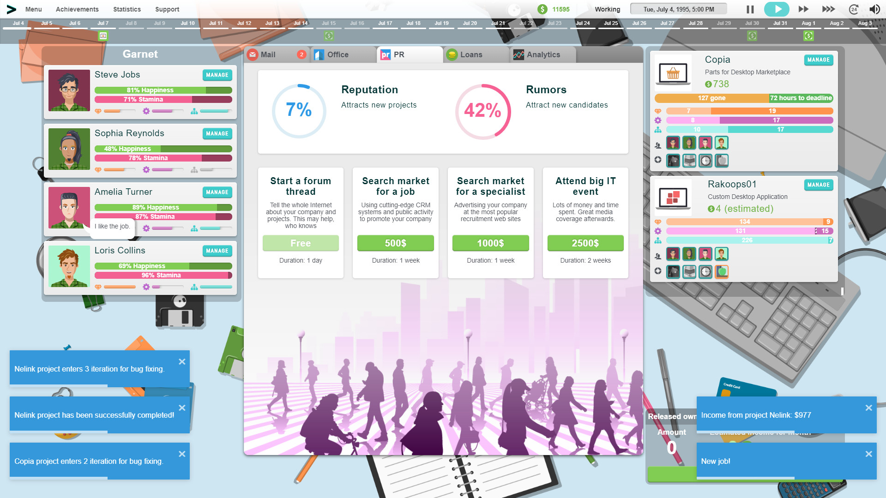The height and width of the screenshot is (498, 886).
Task: Click the gear stat icon on Rakoops01 card
Action: (x=658, y=230)
